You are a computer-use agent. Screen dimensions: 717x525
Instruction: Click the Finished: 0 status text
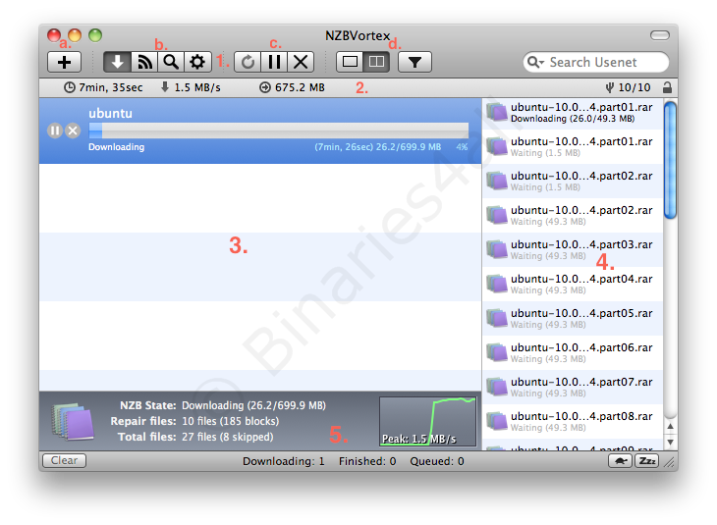[367, 461]
